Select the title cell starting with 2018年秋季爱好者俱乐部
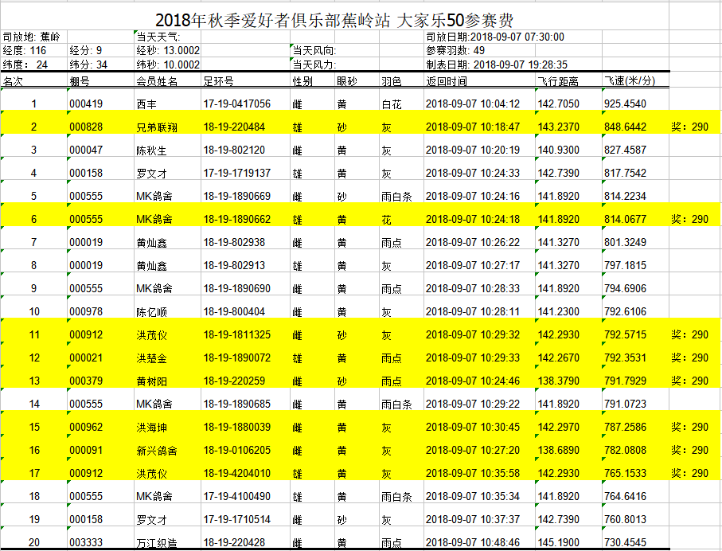The image size is (722, 551). click(334, 20)
